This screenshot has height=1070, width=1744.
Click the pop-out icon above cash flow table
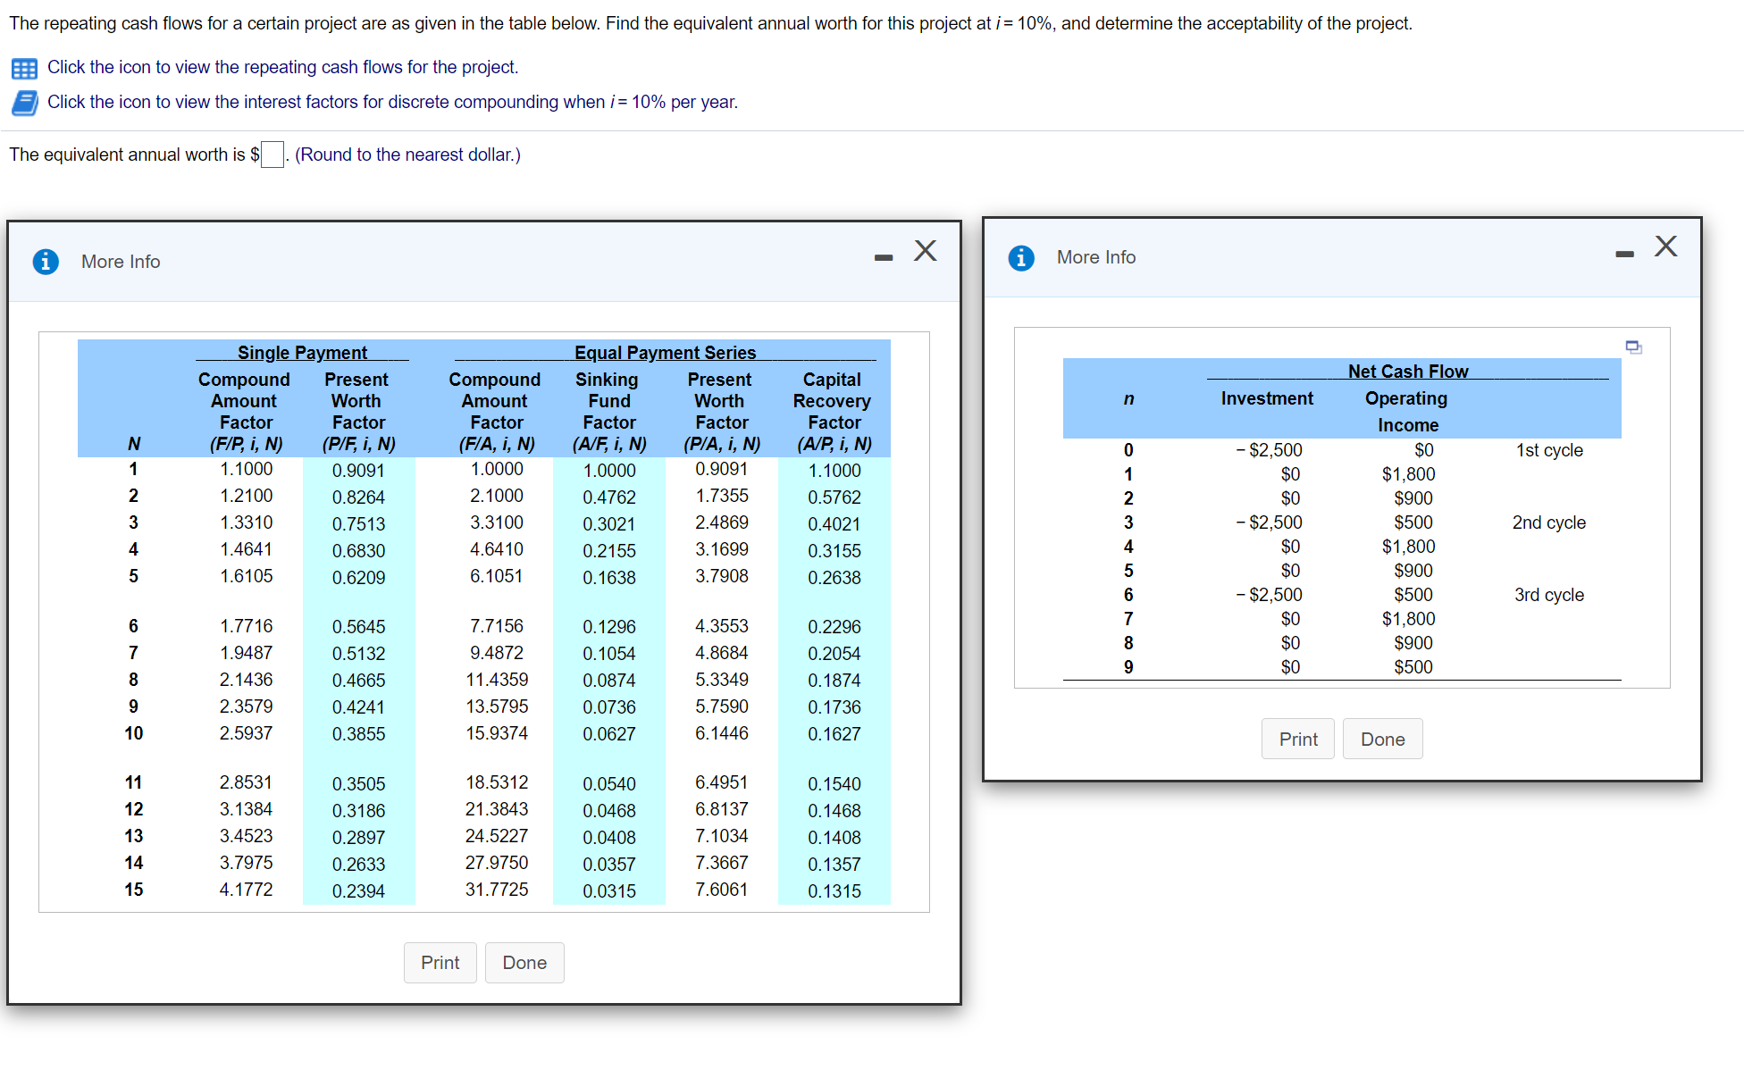click(x=1633, y=347)
